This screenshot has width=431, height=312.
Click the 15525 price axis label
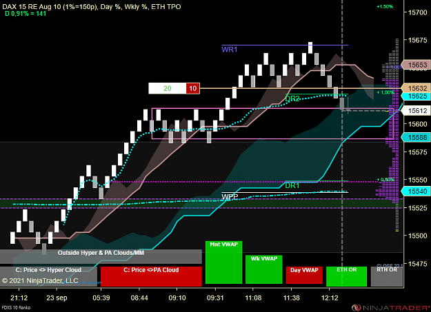click(x=417, y=207)
